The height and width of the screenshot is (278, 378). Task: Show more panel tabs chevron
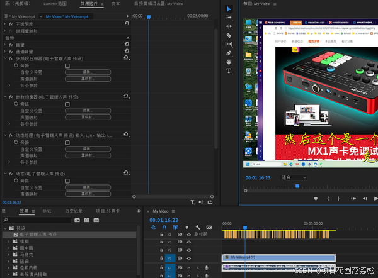tap(139, 211)
